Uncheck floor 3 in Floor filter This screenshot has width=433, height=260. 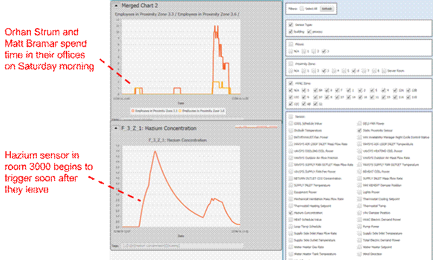pyautogui.click(x=324, y=51)
